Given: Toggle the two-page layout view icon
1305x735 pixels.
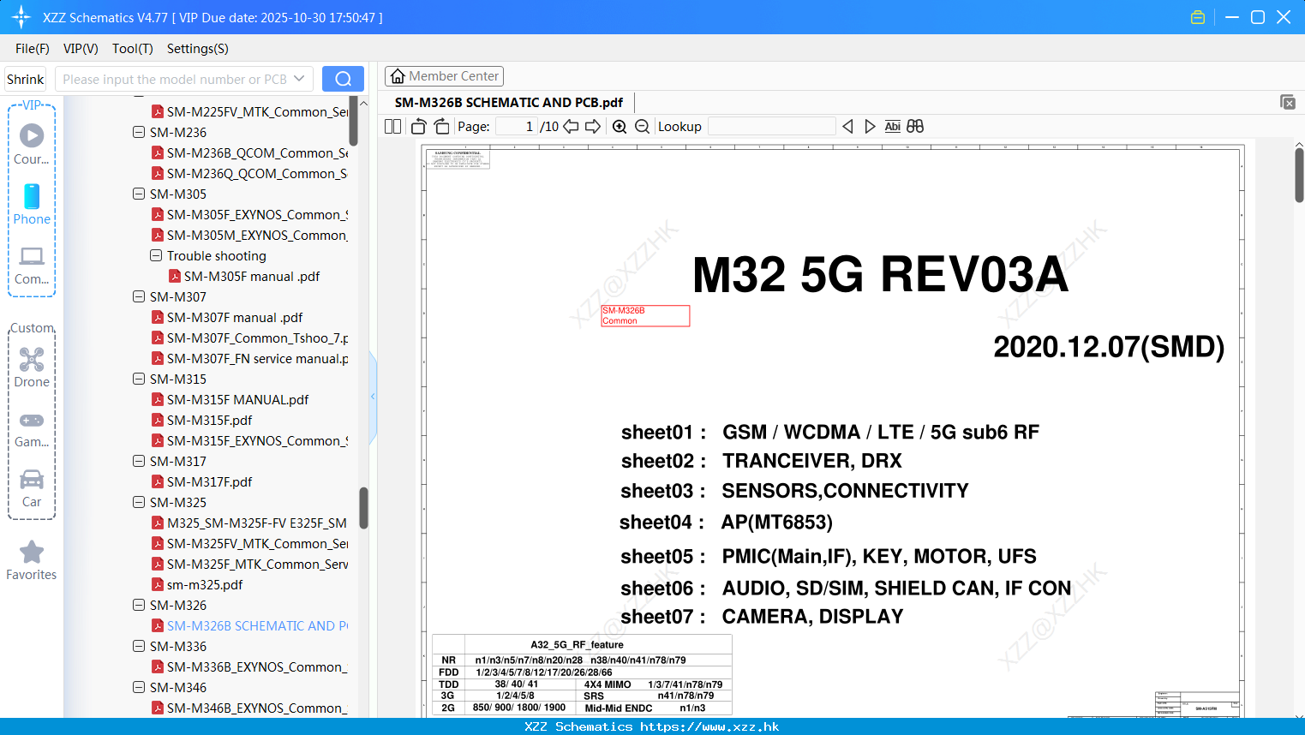Looking at the screenshot, I should pyautogui.click(x=392, y=127).
